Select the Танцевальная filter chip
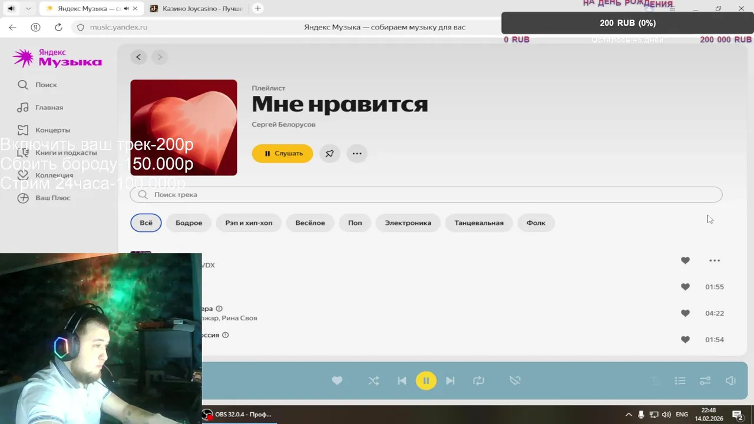 point(479,223)
